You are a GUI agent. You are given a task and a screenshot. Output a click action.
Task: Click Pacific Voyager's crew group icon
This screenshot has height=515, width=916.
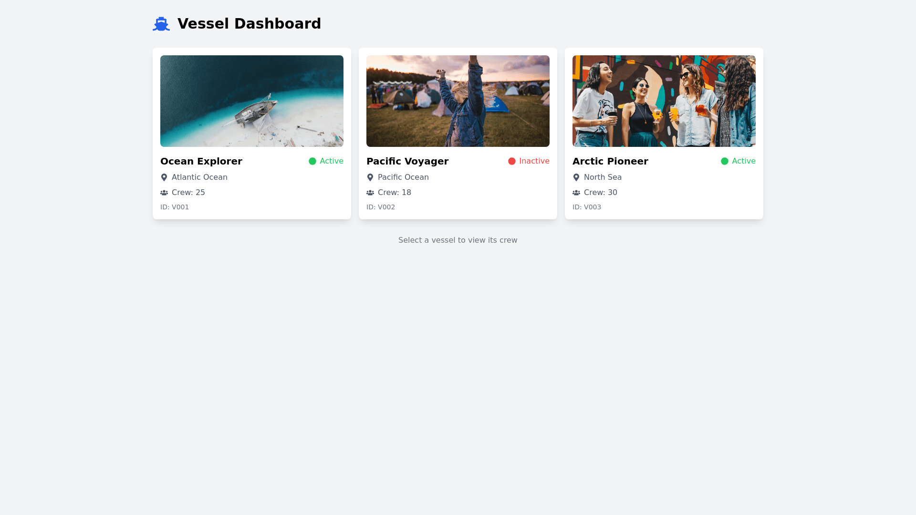coord(370,193)
